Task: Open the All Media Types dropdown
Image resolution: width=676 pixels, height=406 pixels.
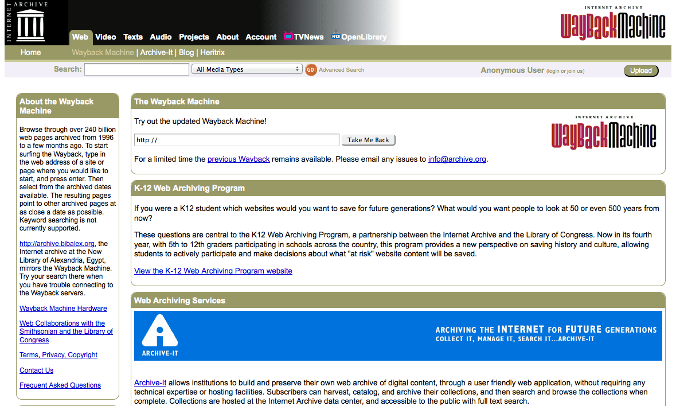Action: point(247,69)
